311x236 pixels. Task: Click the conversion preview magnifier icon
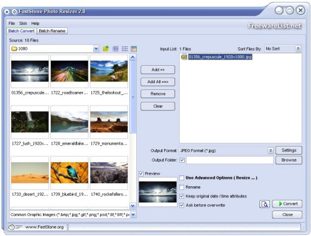pyautogui.click(x=264, y=204)
